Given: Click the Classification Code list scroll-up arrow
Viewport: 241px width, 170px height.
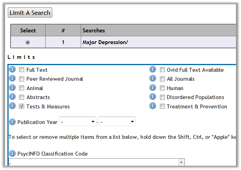Looking at the screenshot, I should tap(181, 162).
